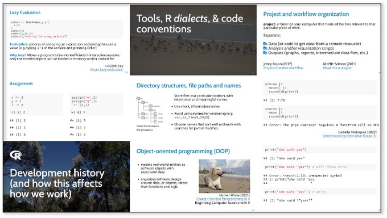The image size is (387, 218).
Task: Follow the Draw me a project link
Action: pos(337,68)
